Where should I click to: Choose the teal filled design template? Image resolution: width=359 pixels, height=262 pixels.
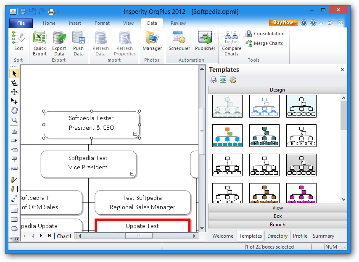(264, 136)
